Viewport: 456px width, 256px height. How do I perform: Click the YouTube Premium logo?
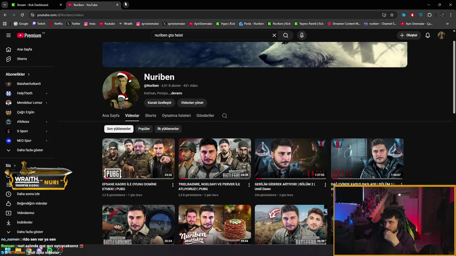tap(29, 35)
